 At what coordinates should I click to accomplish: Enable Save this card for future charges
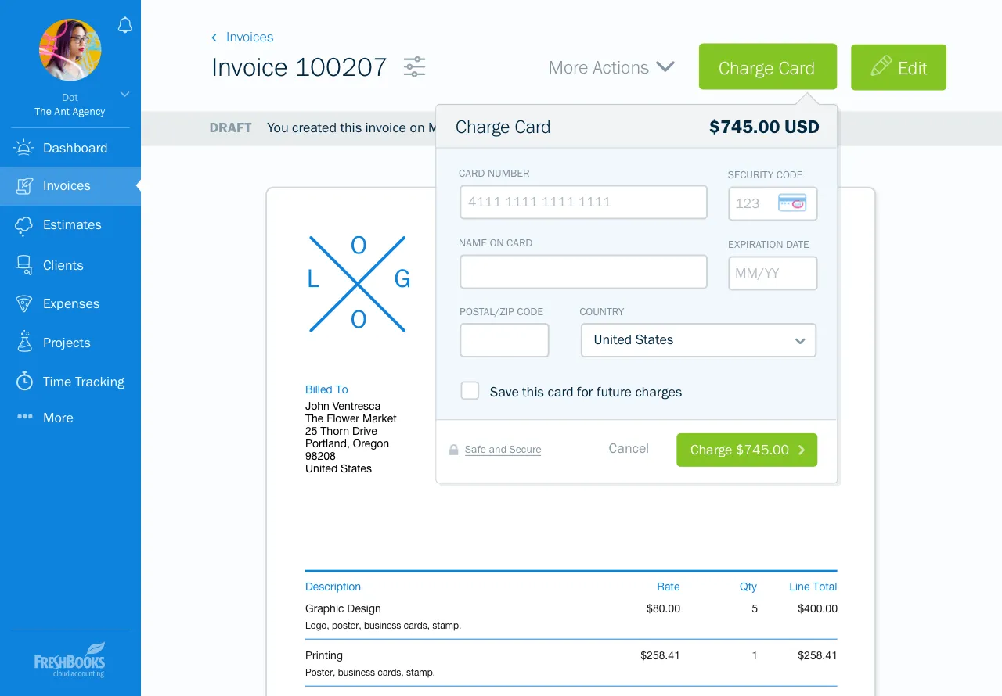click(470, 391)
